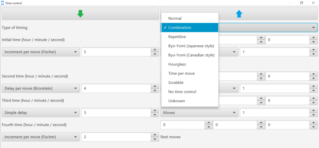
Task: Click the Simple delay value field
Action: (x=116, y=113)
